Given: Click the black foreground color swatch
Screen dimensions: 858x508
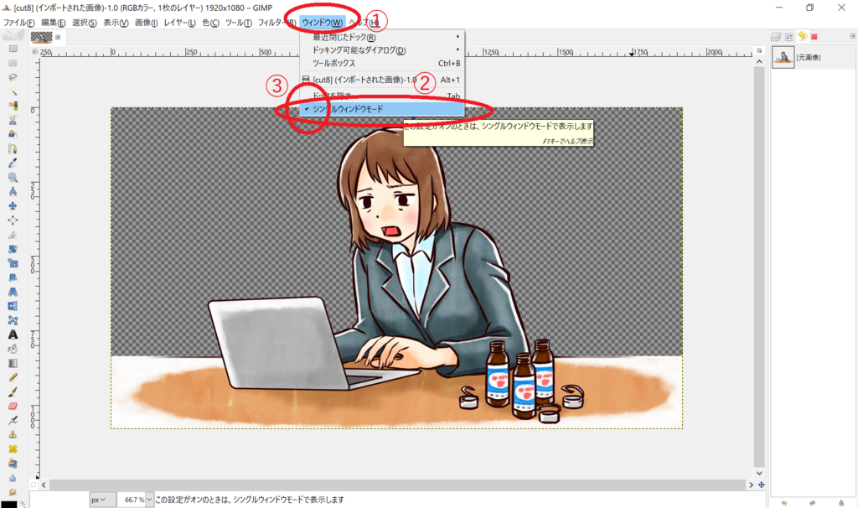Looking at the screenshot, I should coord(8,504).
